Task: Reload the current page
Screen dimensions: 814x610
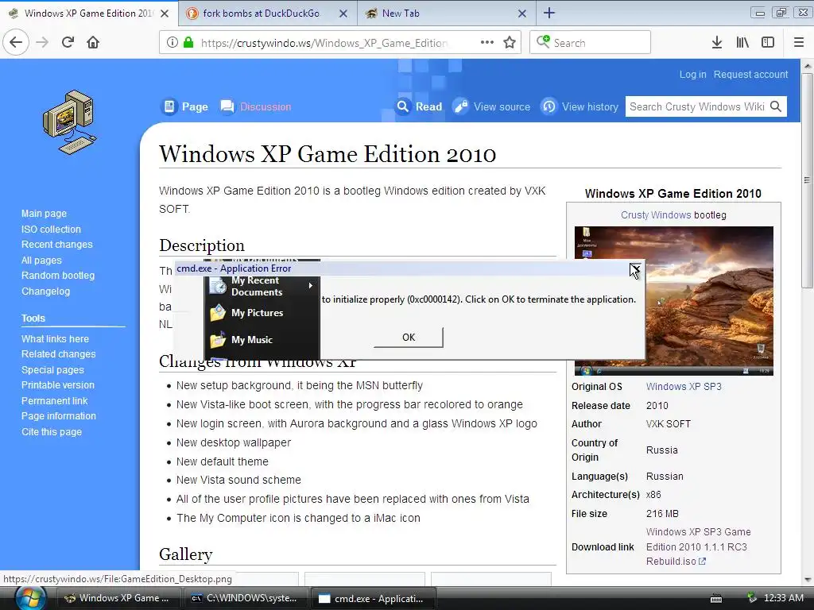Action: (x=68, y=42)
